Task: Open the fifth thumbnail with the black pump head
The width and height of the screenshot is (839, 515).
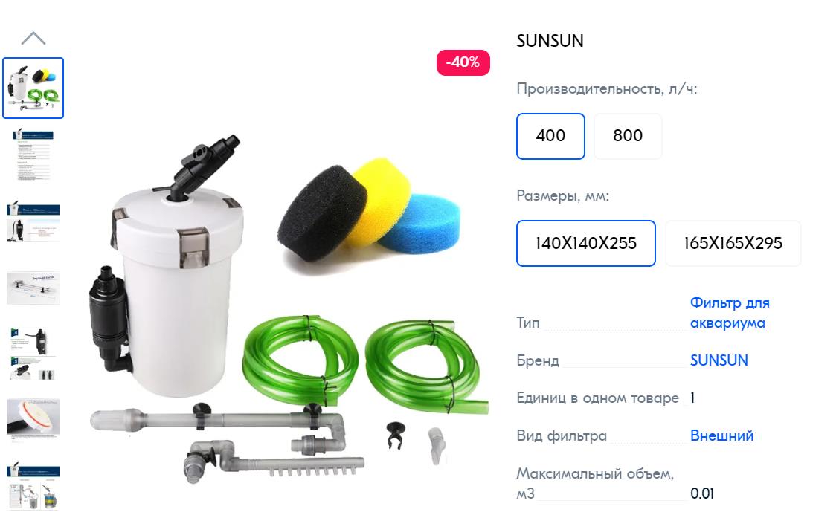Action: click(33, 354)
